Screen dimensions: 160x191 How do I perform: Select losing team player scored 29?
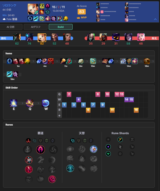[x=103, y=37]
